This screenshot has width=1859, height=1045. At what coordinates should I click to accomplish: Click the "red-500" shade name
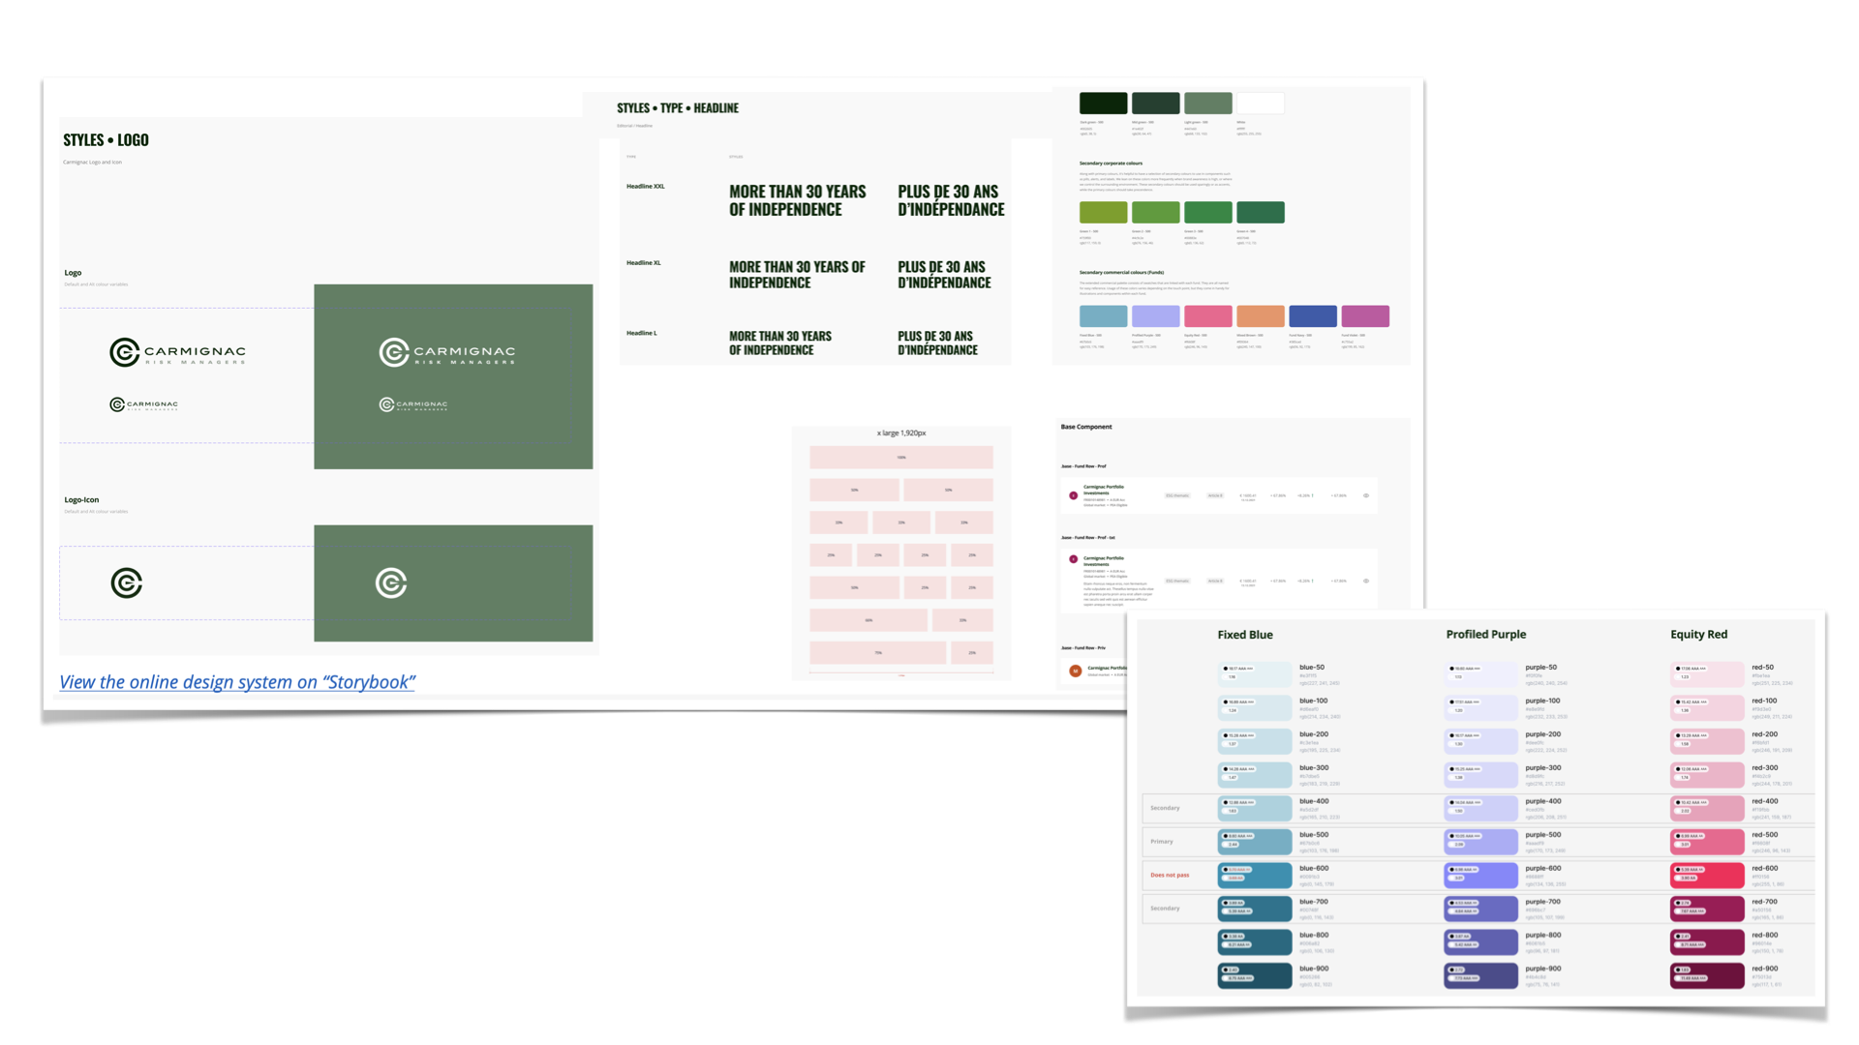[1765, 835]
